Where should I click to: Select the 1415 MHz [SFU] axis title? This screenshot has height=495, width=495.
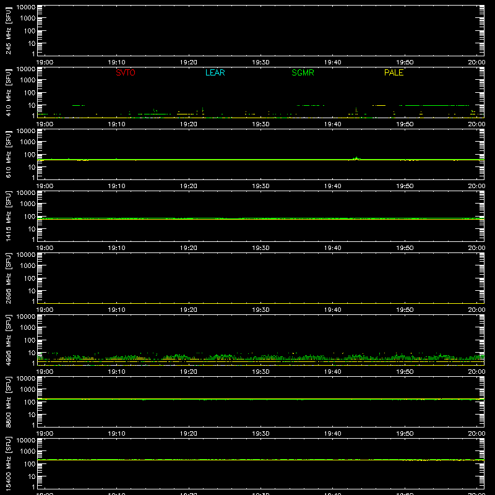[x=9, y=216]
